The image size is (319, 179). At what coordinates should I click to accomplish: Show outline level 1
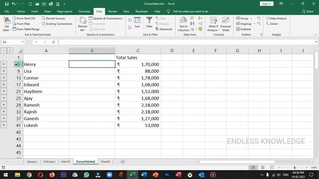(3, 51)
